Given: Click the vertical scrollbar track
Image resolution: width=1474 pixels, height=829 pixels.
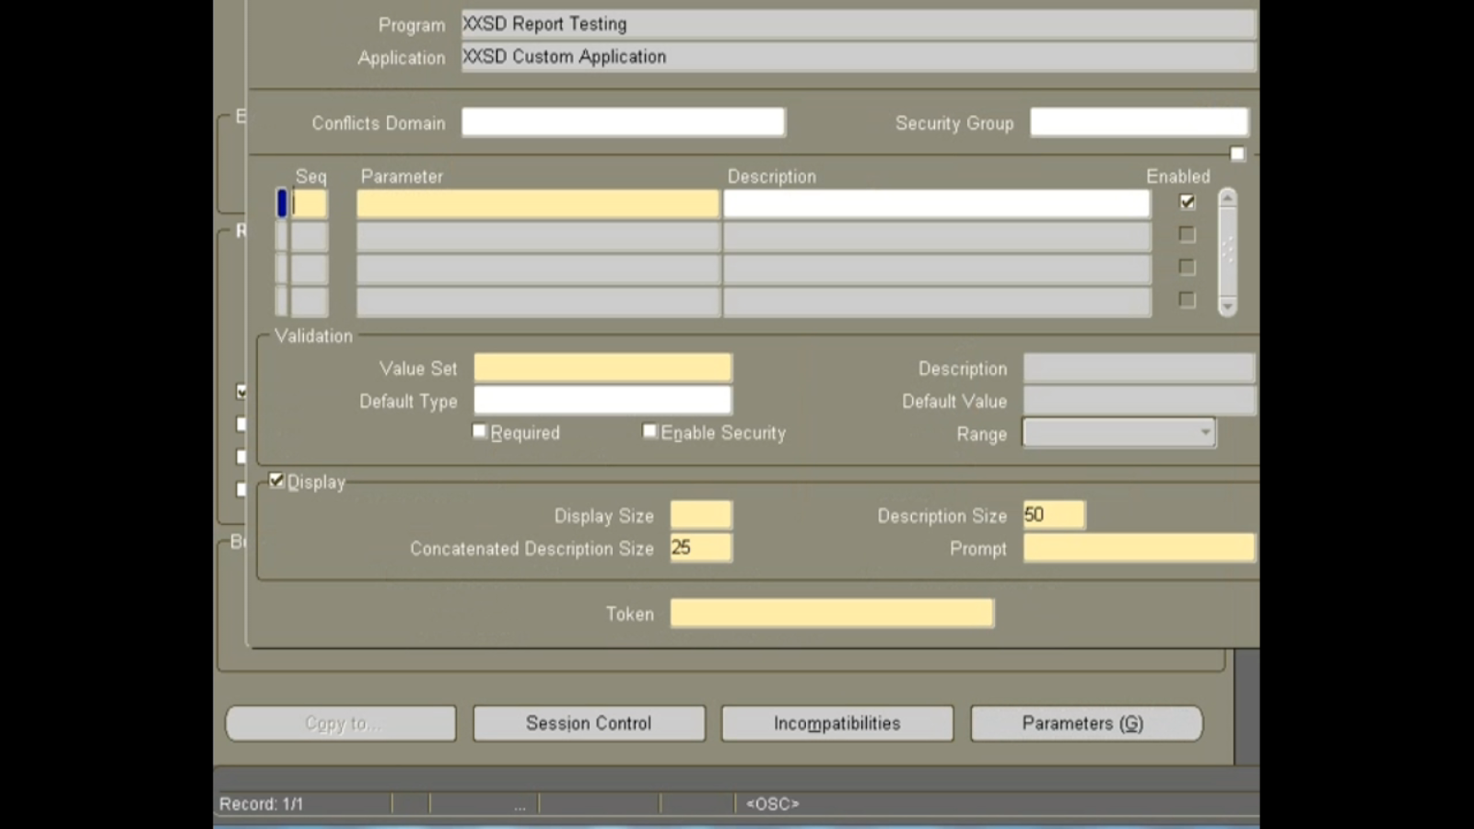Looking at the screenshot, I should 1227,253.
